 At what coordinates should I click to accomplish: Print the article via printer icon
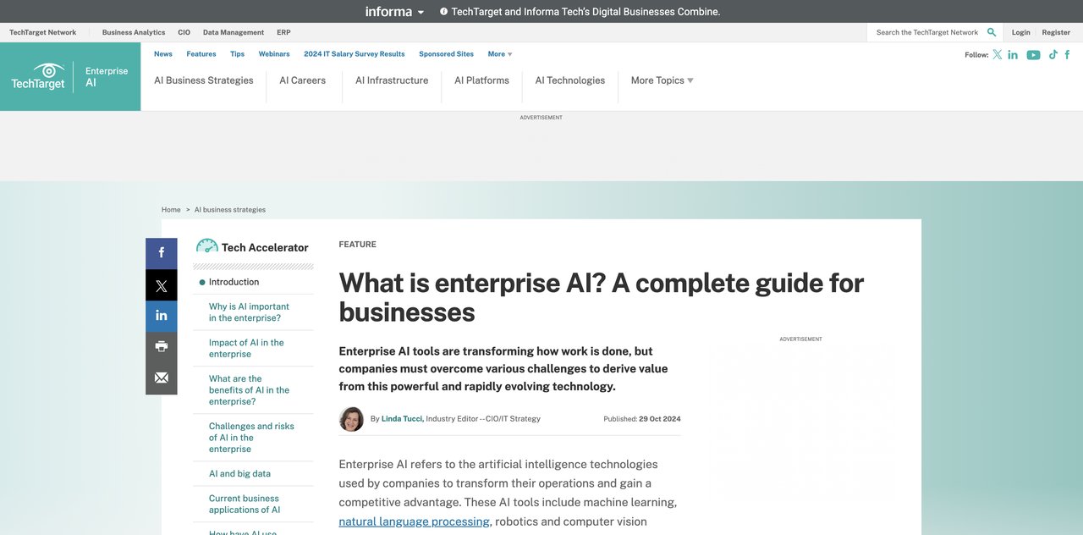coord(162,347)
